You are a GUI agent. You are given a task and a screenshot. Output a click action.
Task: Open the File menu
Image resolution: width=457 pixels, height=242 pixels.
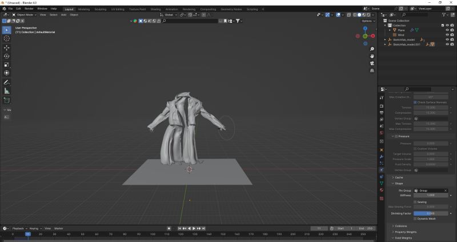pos(10,9)
